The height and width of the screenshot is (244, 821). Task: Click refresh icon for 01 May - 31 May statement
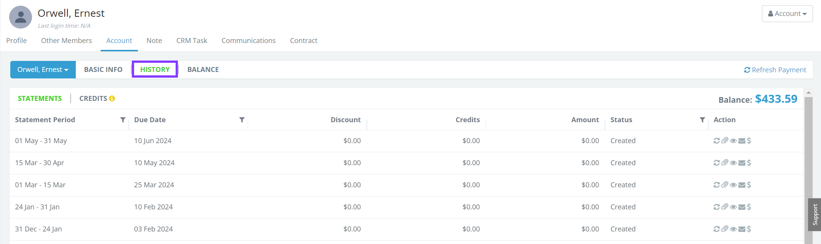pos(717,141)
